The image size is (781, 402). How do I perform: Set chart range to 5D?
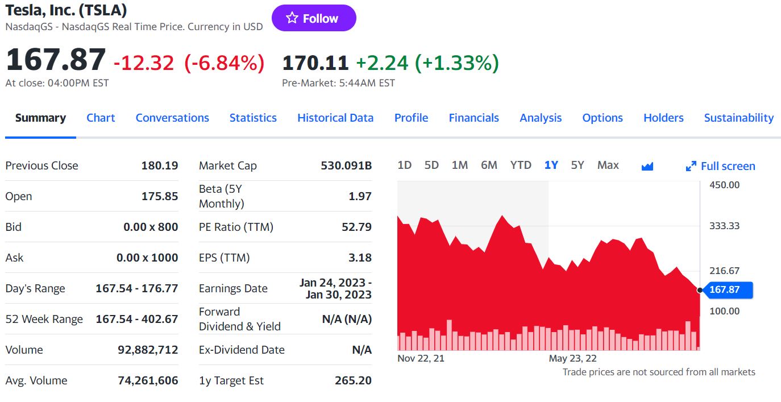(x=431, y=165)
